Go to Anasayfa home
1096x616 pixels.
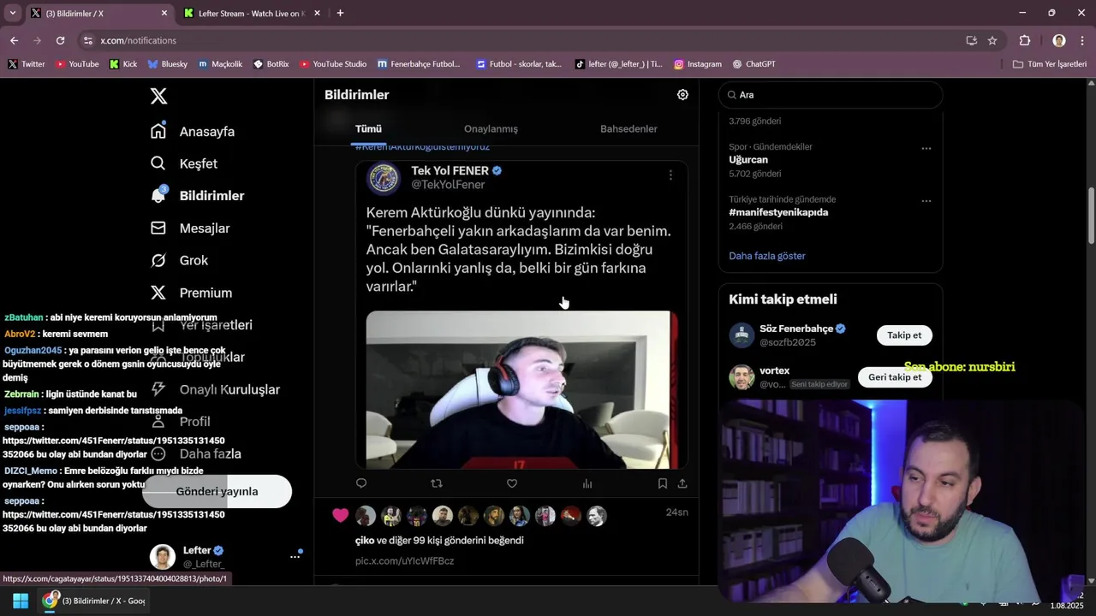193,131
